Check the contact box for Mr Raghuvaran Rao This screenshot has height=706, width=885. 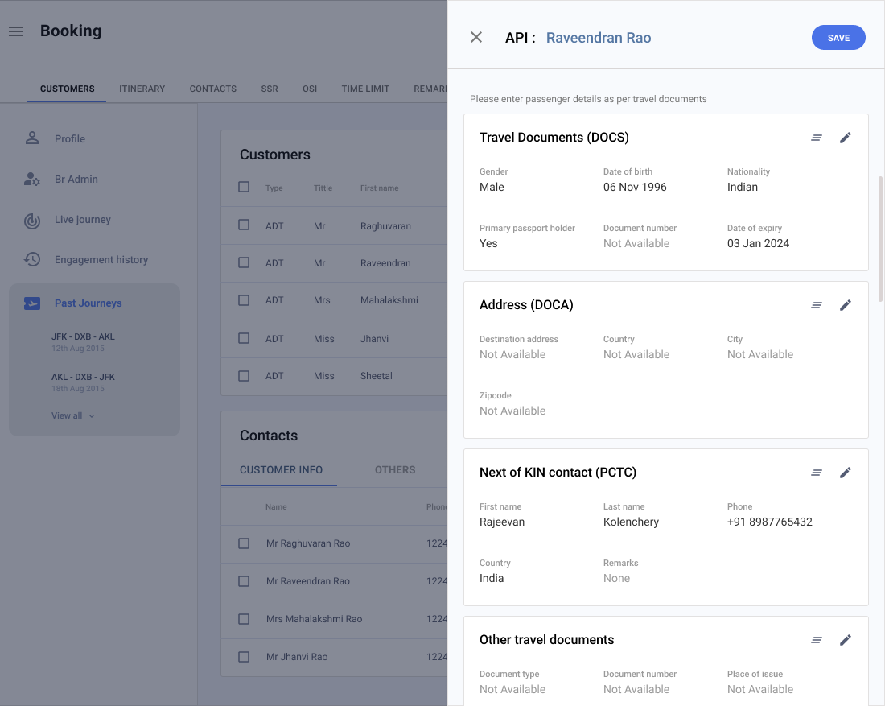point(244,543)
